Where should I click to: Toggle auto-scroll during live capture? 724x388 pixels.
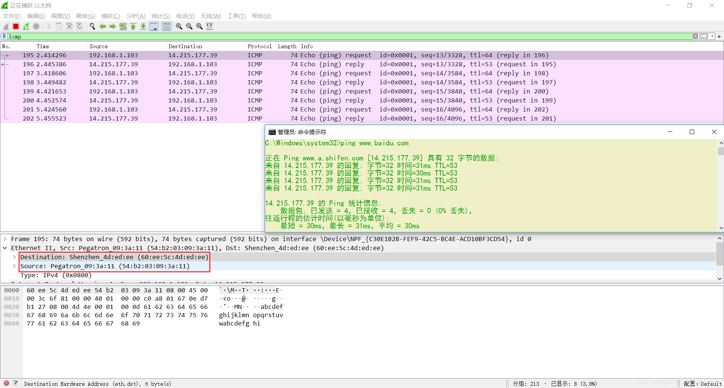(x=154, y=26)
